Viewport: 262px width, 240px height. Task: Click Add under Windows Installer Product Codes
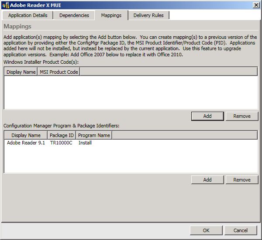(207, 116)
